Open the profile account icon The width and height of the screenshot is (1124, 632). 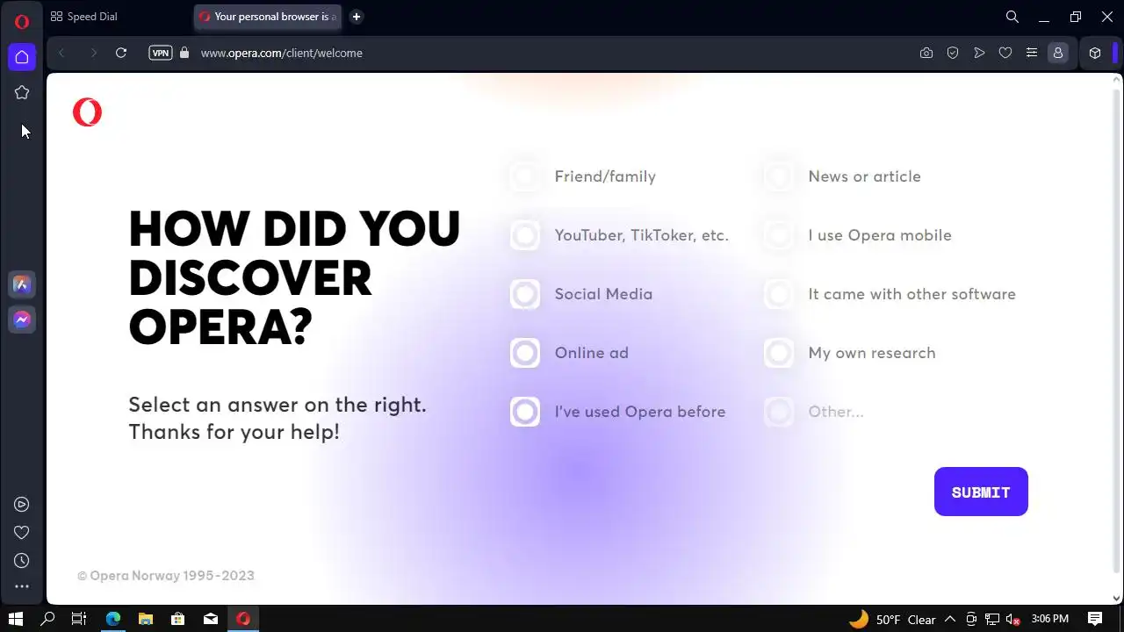click(1058, 53)
